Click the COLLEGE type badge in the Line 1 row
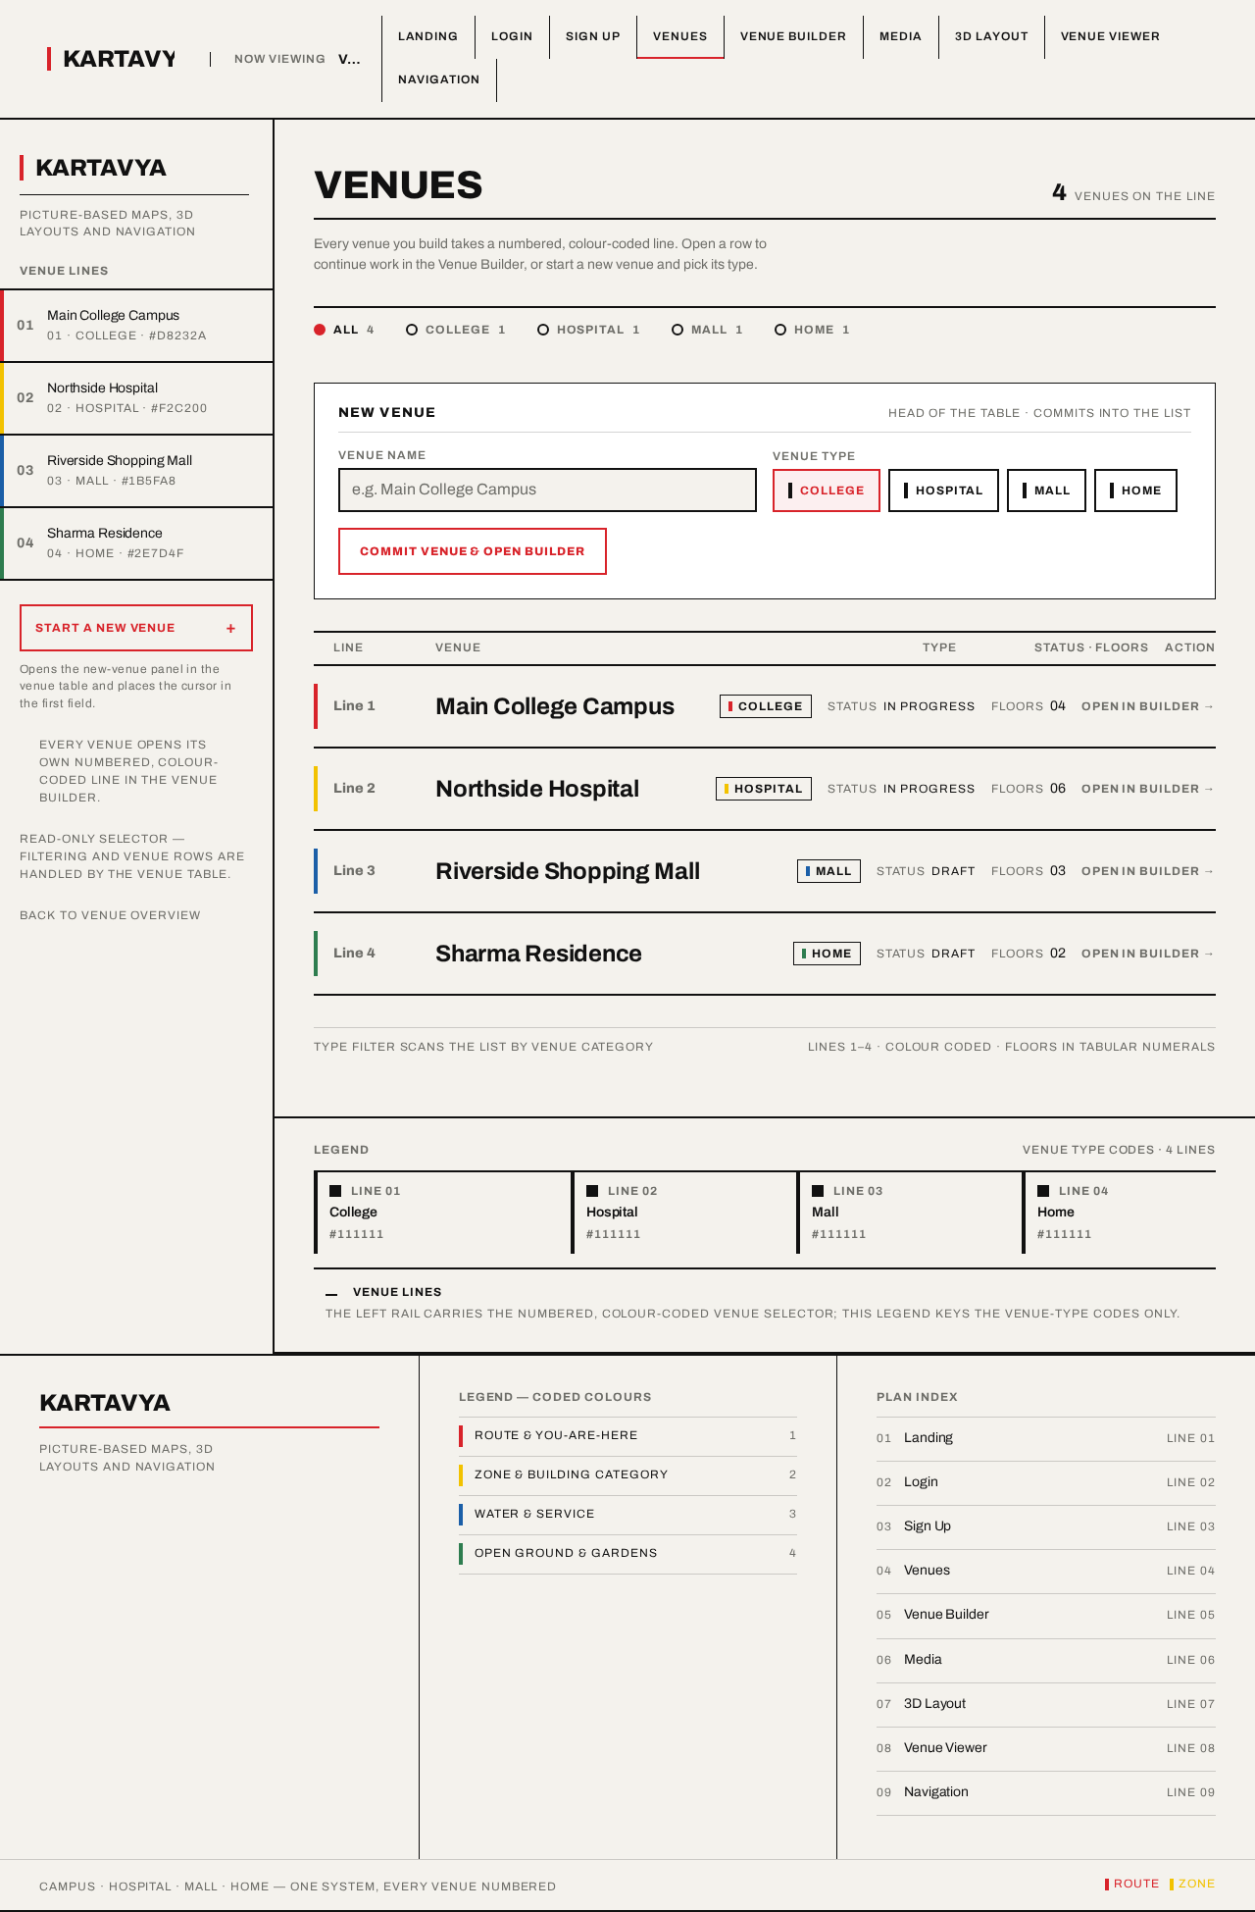Viewport: 1255px width, 1912px height. [766, 706]
